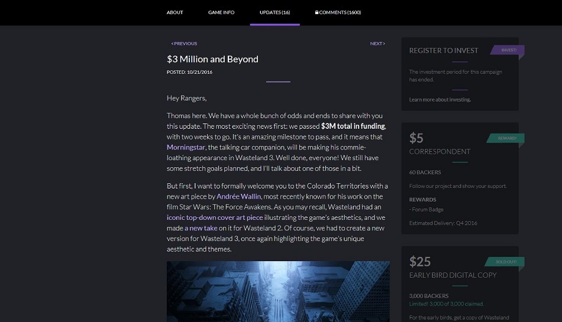This screenshot has height=322, width=562.
Task: Open the About tab
Action: (x=175, y=12)
